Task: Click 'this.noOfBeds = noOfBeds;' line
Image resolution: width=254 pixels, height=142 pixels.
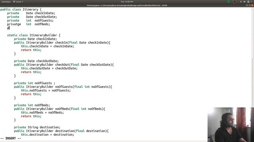Action: tap(42, 112)
